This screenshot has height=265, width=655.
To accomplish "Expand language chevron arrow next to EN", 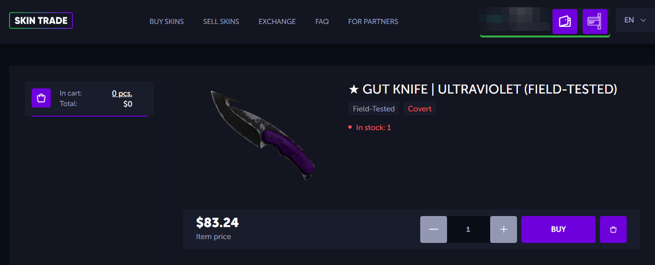I will (642, 20).
